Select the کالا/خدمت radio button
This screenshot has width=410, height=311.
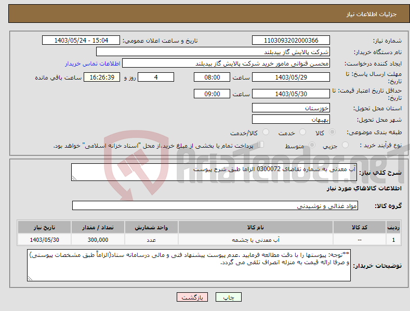coord(266,132)
